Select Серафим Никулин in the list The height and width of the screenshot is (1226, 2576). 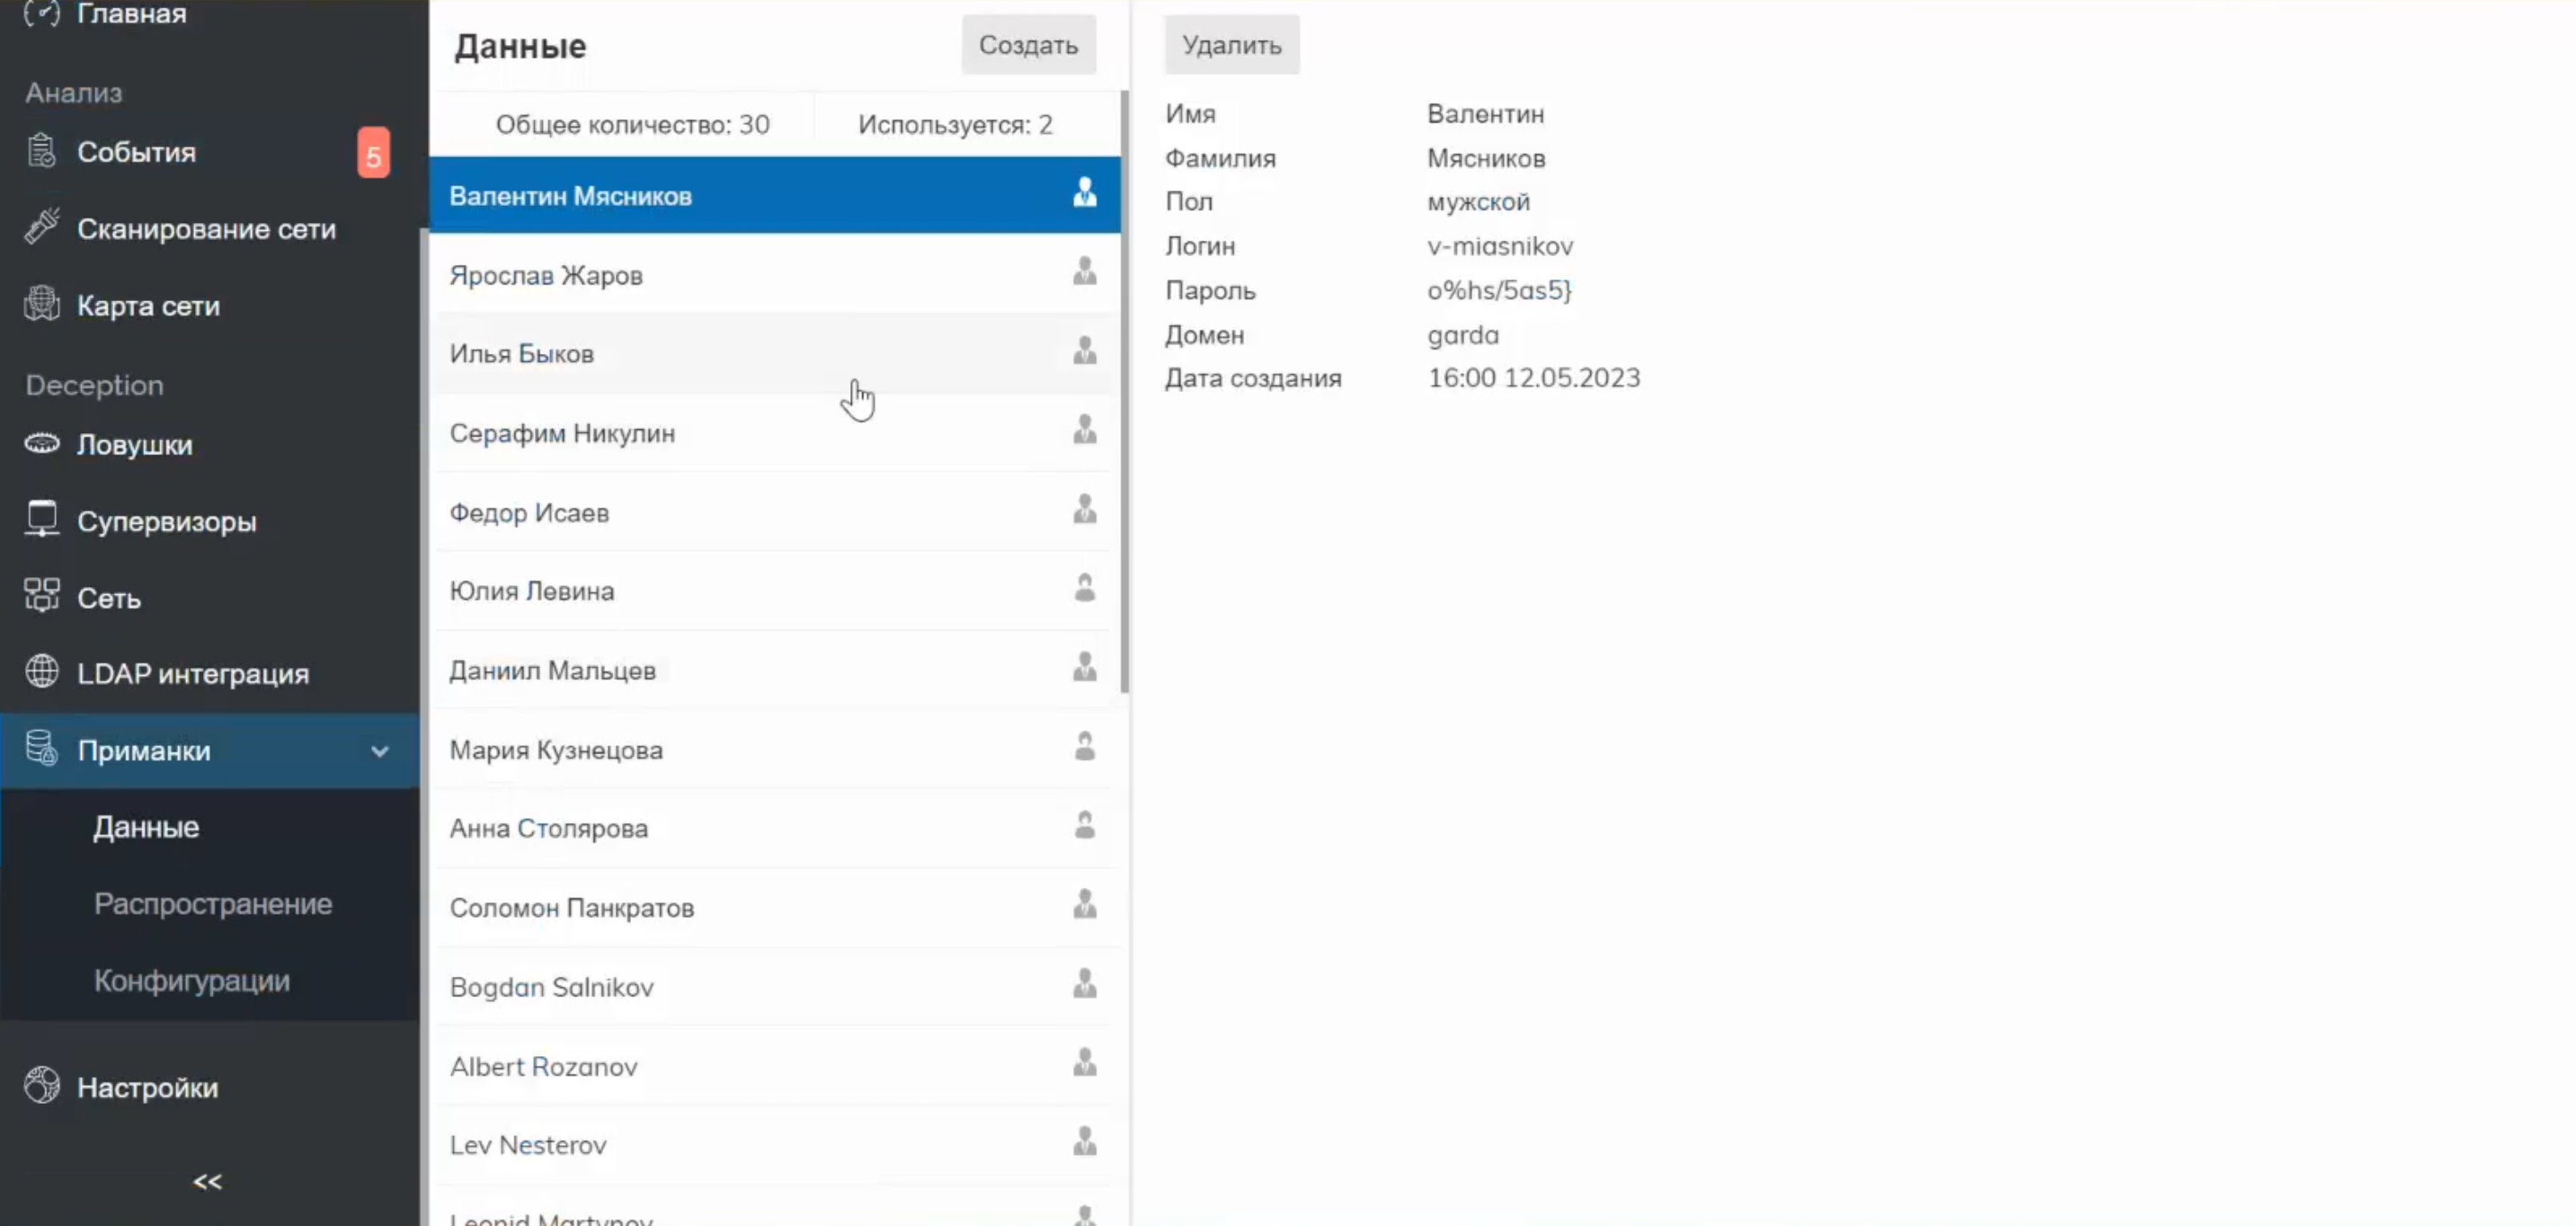(x=562, y=433)
